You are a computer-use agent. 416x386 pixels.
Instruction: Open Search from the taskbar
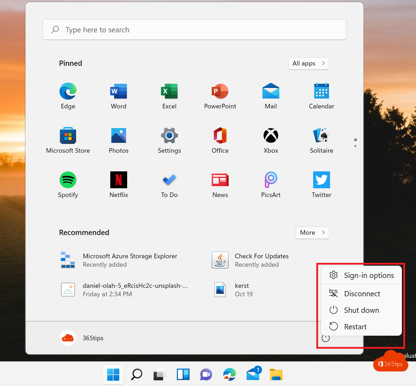pos(137,374)
